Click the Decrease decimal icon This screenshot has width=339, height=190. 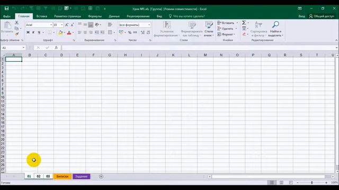tap(148, 33)
